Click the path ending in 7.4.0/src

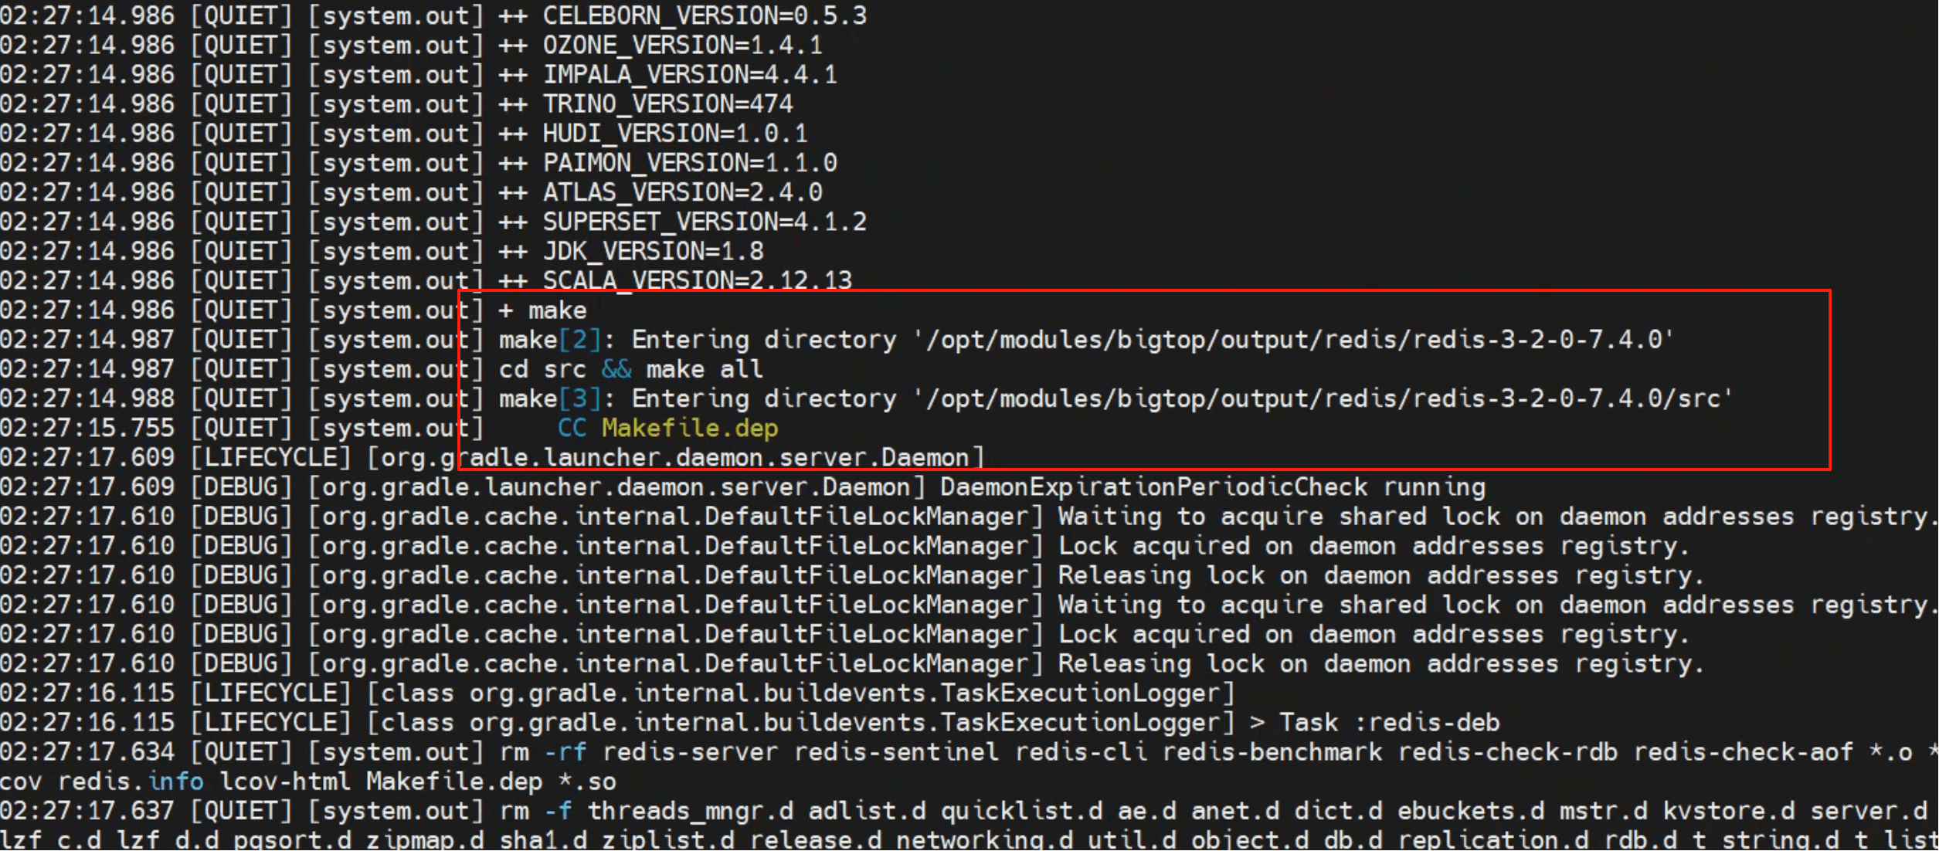[1323, 398]
